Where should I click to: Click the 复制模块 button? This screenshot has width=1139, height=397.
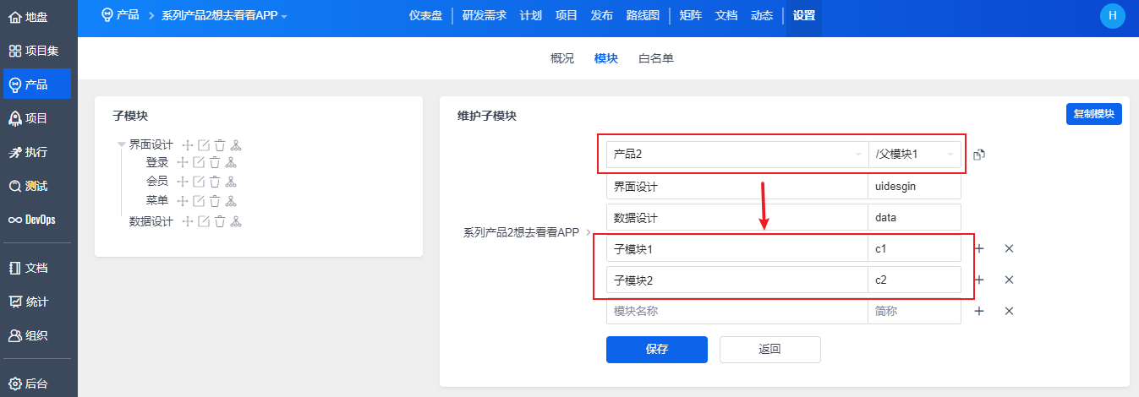[x=1093, y=114]
